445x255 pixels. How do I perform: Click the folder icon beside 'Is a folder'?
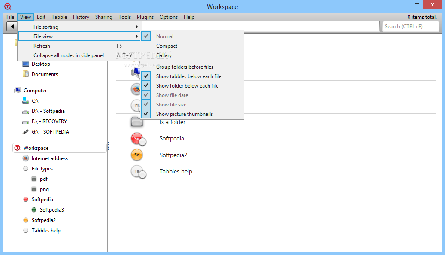point(137,122)
